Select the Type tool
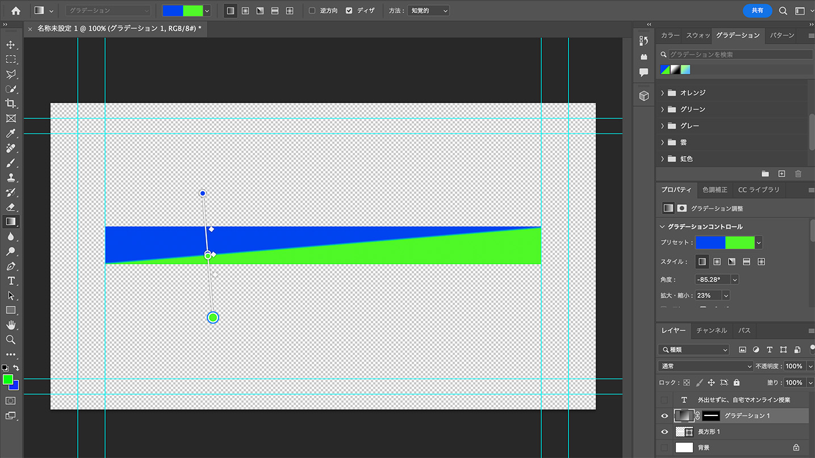The width and height of the screenshot is (815, 458). coord(11,280)
